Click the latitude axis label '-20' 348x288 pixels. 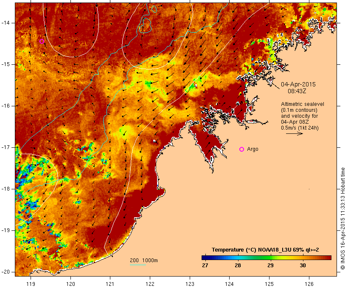[x=5, y=272]
